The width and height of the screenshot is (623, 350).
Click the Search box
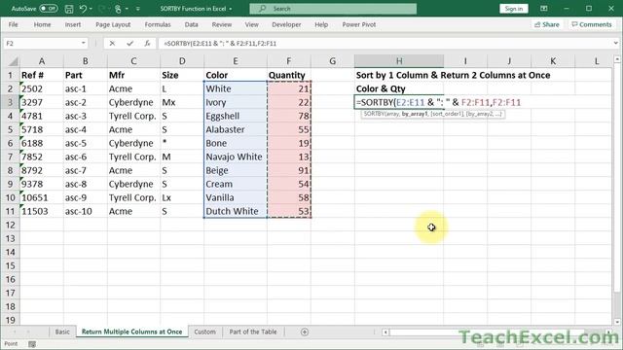[333, 9]
